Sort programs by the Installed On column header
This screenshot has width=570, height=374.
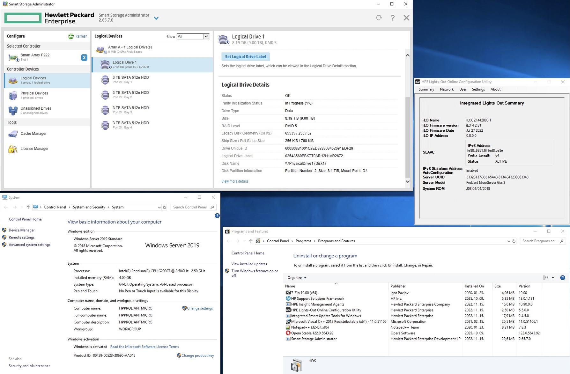point(477,286)
